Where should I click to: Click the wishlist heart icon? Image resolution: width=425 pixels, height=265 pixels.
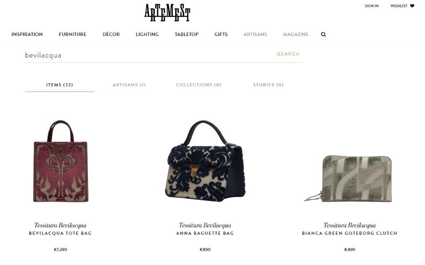click(412, 6)
